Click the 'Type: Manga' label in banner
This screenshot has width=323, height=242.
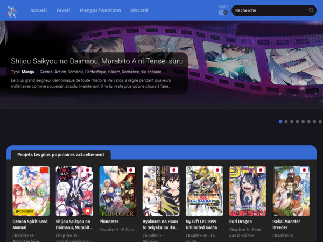(23, 72)
